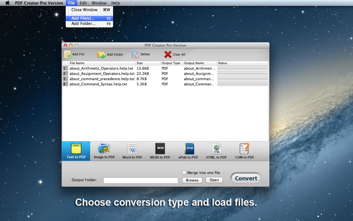Click the Open output folder button
The image size is (353, 221).
pyautogui.click(x=214, y=180)
